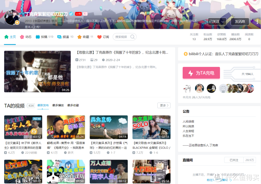This screenshot has width=261, height=184.
Task: Open the 海阔天空 国语版 video title
Action: tap(66, 145)
